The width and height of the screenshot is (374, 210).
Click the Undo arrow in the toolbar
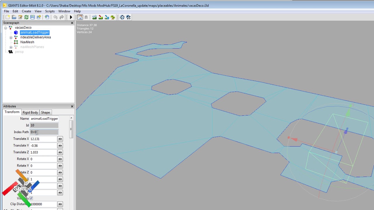pos(55,17)
